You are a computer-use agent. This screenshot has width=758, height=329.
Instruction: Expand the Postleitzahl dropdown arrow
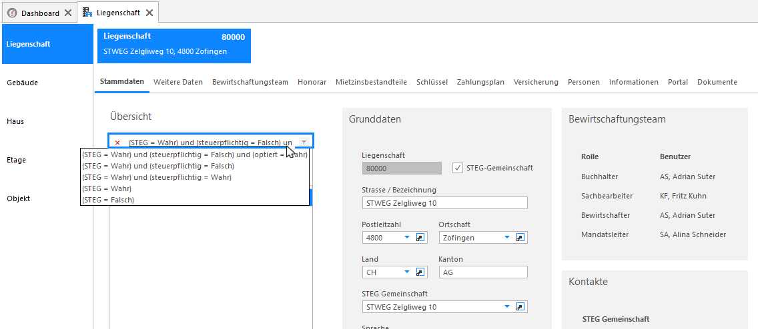pos(407,237)
